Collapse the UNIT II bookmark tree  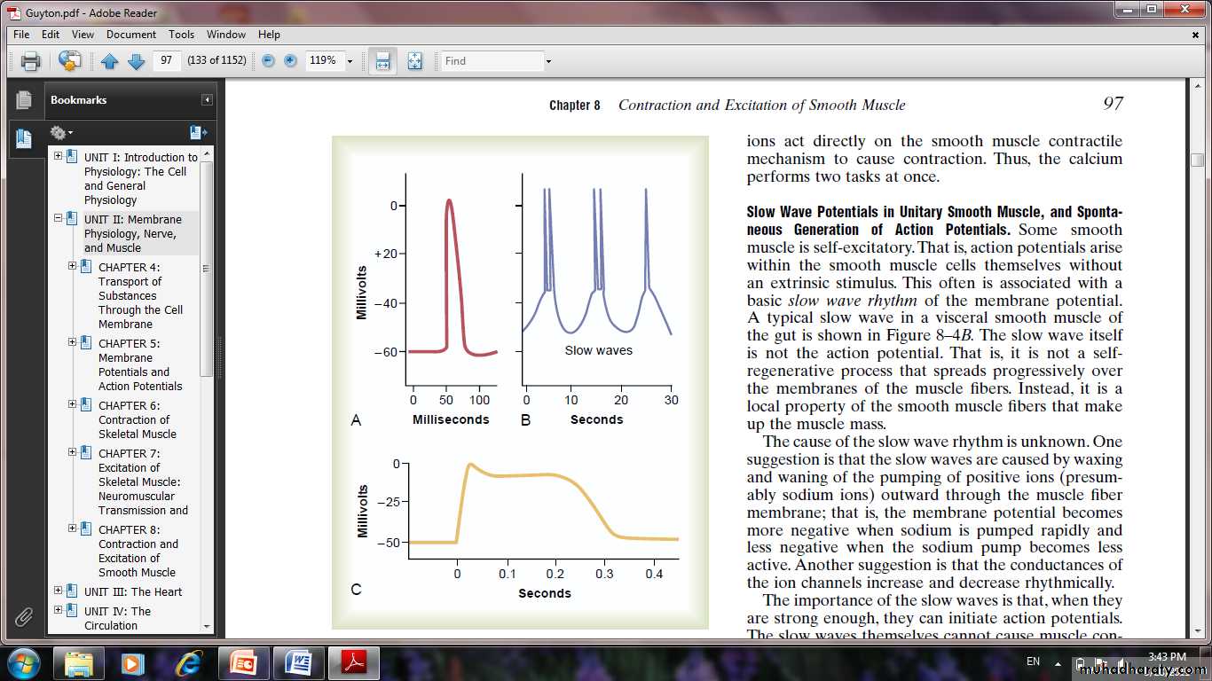(x=58, y=218)
